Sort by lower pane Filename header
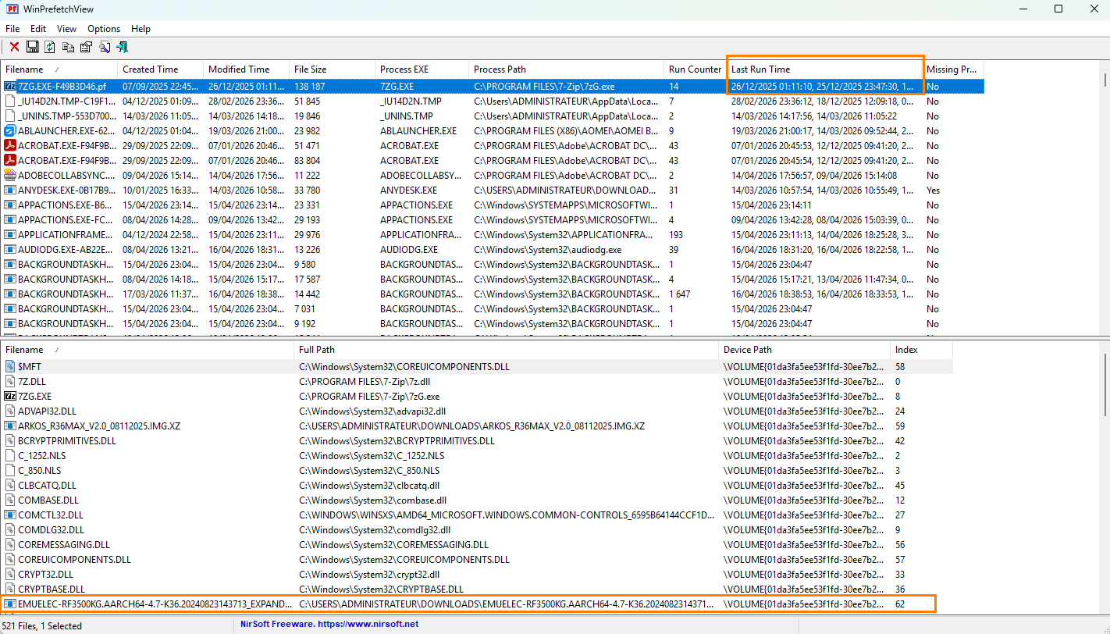 pyautogui.click(x=147, y=350)
